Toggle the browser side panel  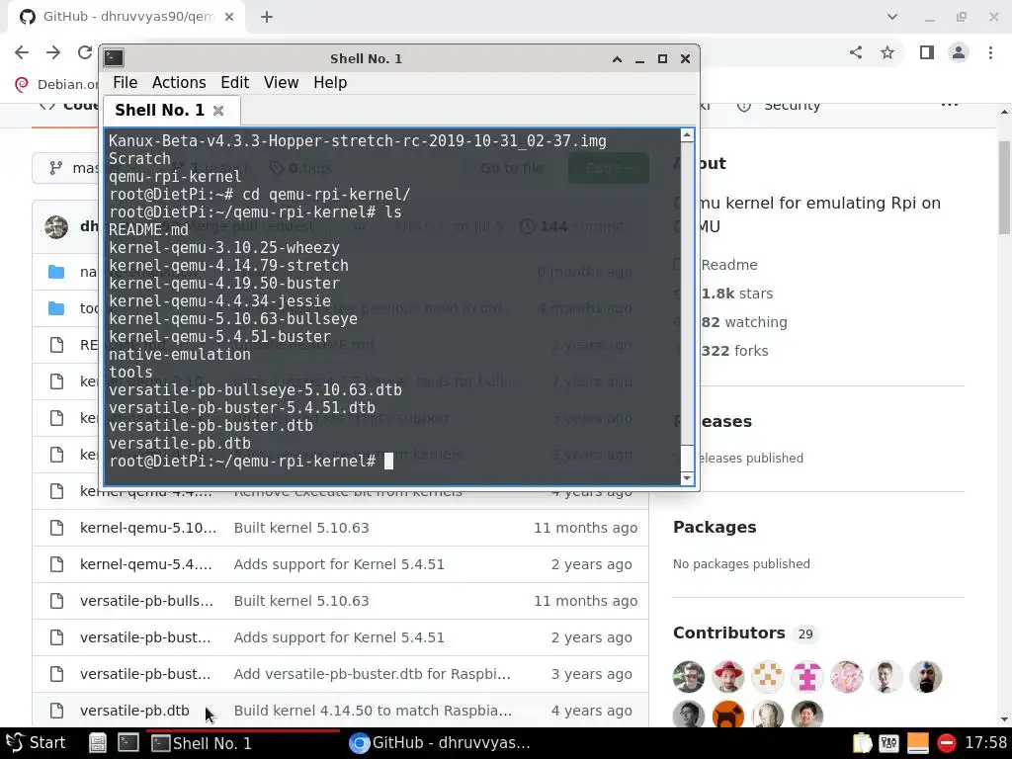coord(927,52)
